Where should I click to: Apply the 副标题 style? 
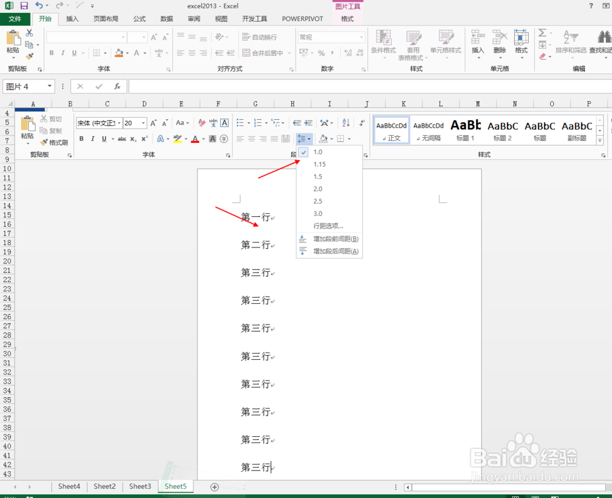click(x=577, y=130)
